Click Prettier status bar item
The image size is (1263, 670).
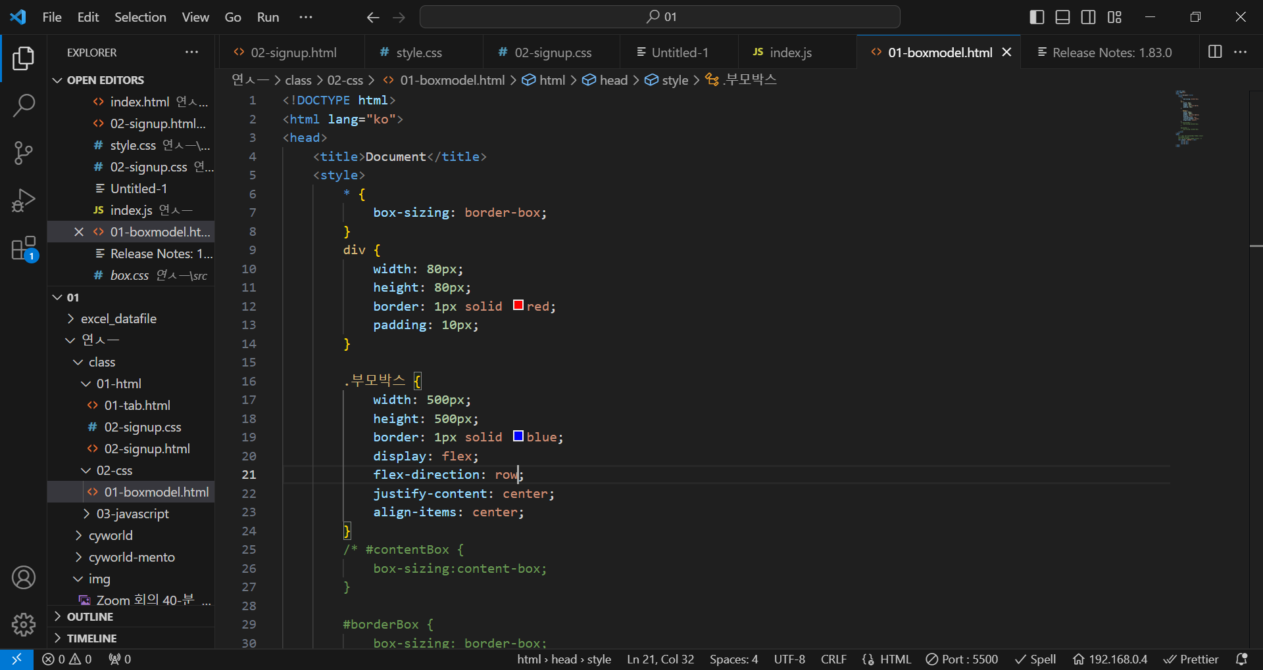tap(1191, 659)
